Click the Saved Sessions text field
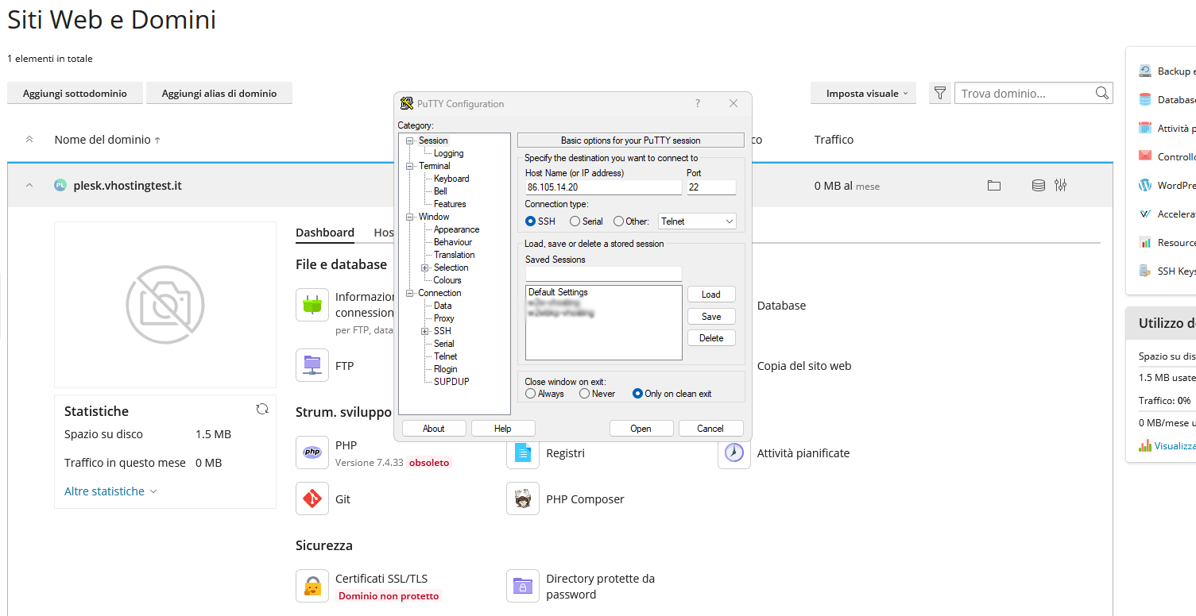1196x616 pixels. (x=603, y=273)
